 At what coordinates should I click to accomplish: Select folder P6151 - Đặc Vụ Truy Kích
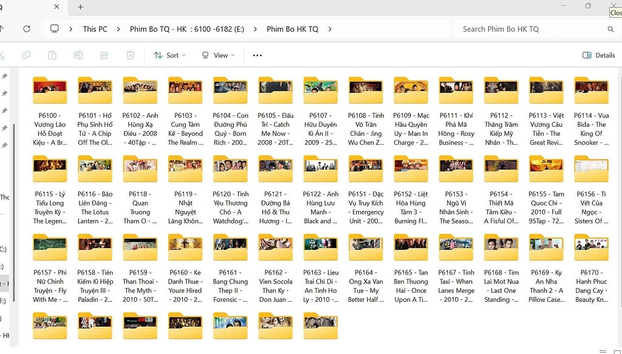[x=366, y=190]
